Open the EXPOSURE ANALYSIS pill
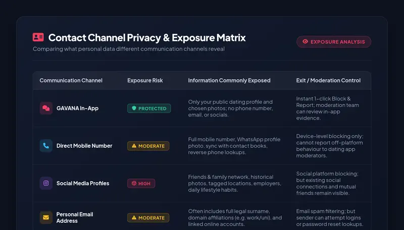This screenshot has height=230, width=404. (334, 42)
